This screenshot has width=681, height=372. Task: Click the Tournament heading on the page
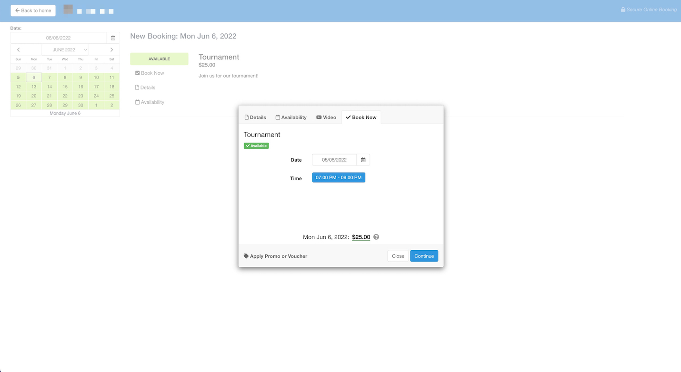pos(219,57)
